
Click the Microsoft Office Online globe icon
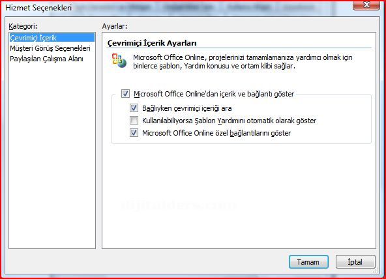[x=119, y=61]
